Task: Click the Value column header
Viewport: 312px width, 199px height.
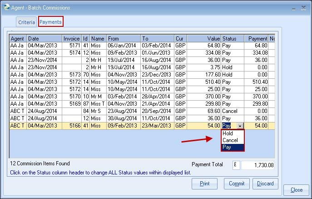Action: (x=204, y=39)
